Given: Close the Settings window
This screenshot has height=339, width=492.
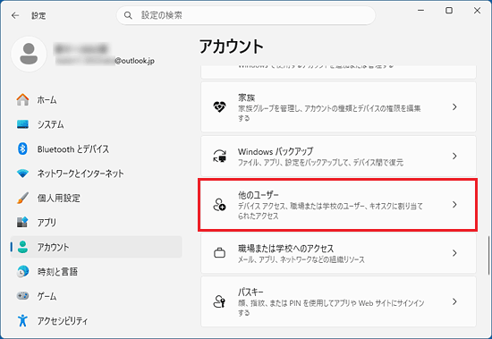Looking at the screenshot, I should tap(477, 11).
